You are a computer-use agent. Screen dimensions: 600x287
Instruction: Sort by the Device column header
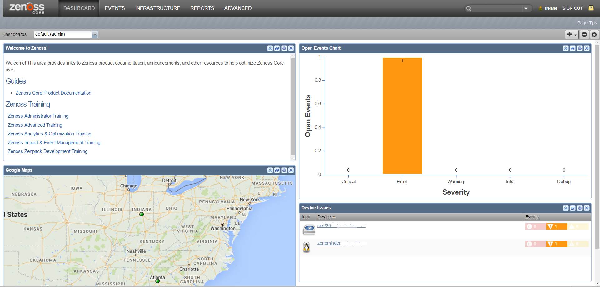[x=324, y=217]
